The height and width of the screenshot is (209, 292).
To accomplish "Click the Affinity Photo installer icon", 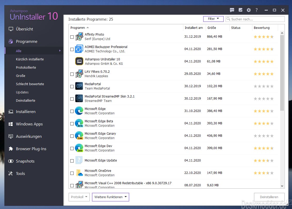I will point(79,36).
